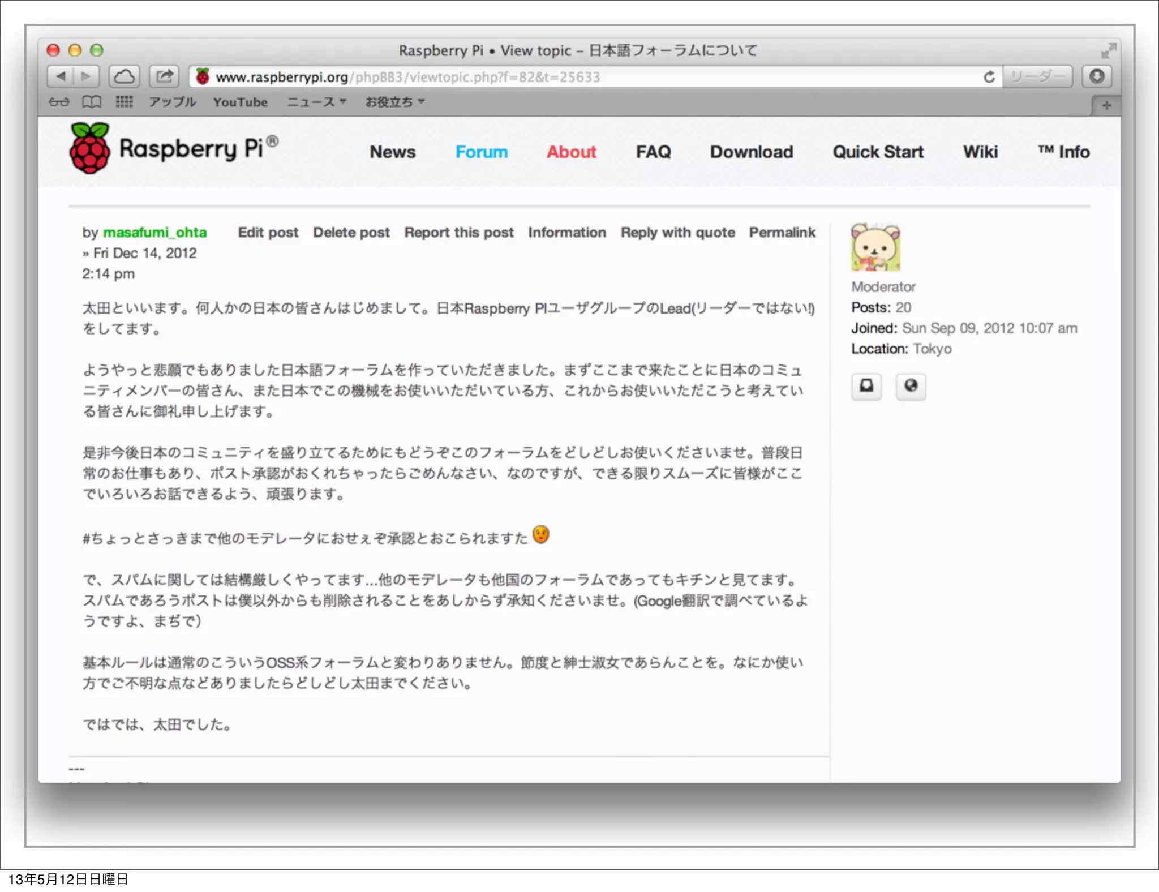Viewport: 1159px width, 892px height.
Task: Show bookmarks open-book icon
Action: 92,102
